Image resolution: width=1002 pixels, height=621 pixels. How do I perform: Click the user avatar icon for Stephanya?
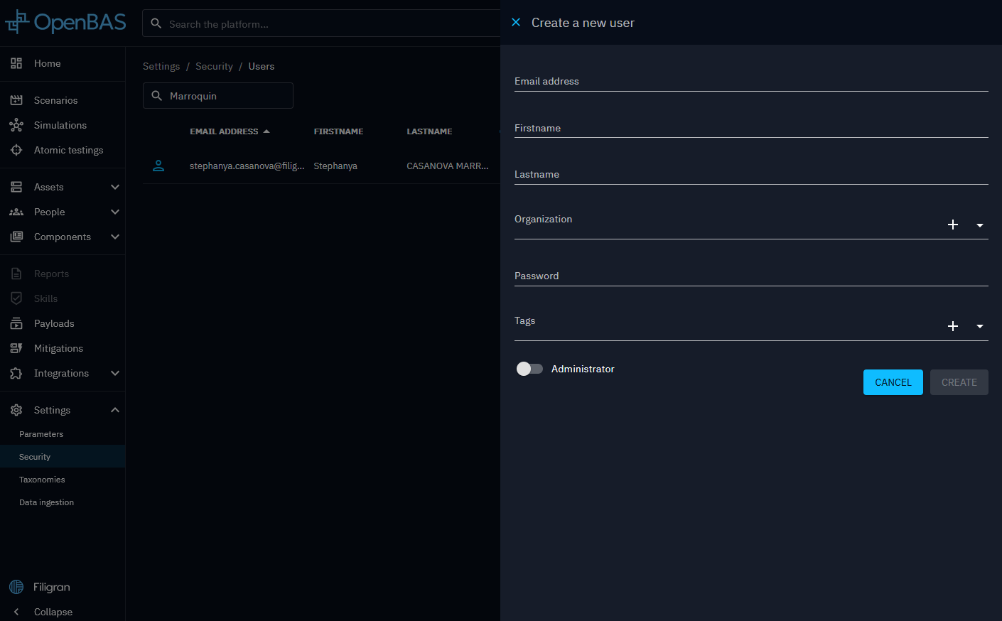pyautogui.click(x=158, y=166)
